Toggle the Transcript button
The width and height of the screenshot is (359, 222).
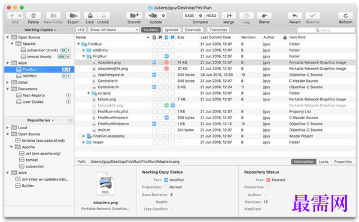click(218, 30)
